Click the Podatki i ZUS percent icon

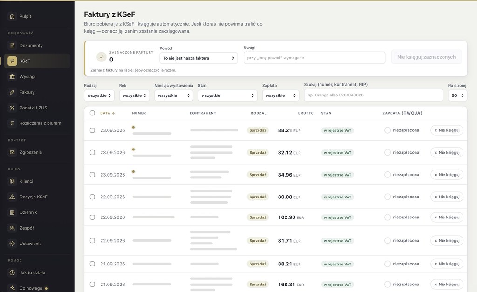tap(12, 108)
